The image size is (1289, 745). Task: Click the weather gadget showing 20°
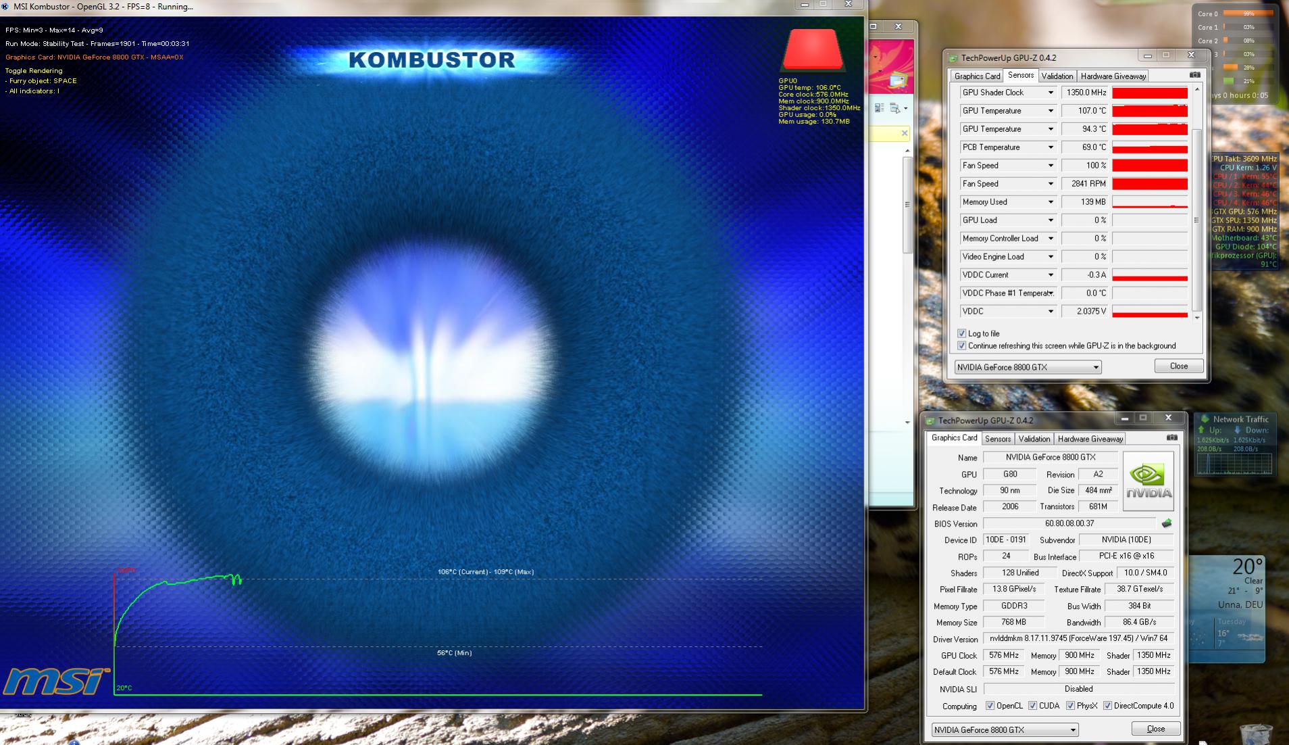[1227, 608]
